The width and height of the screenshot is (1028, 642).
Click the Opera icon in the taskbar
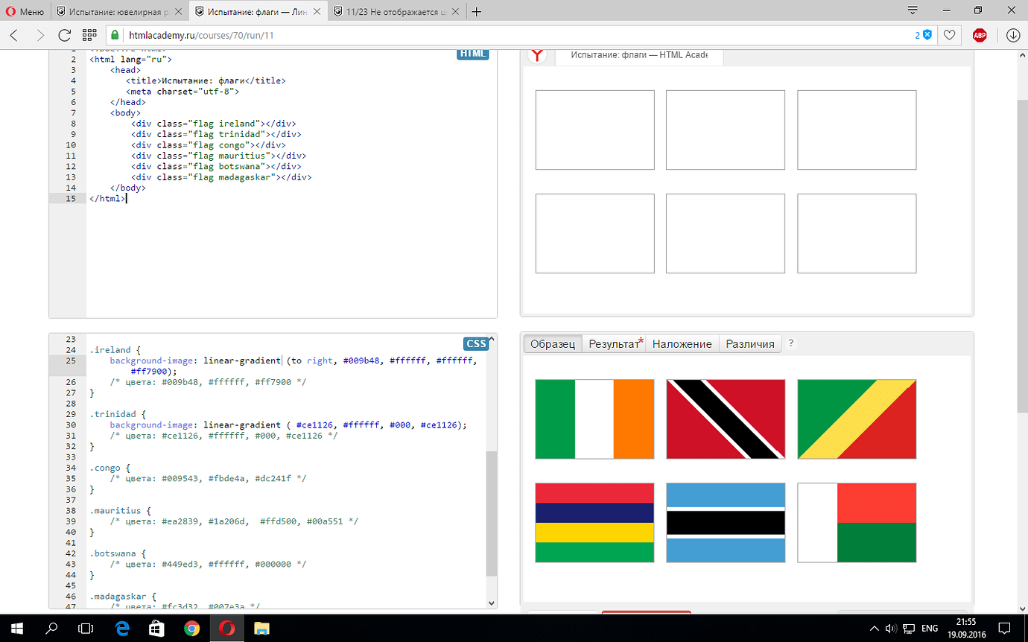pos(227,628)
